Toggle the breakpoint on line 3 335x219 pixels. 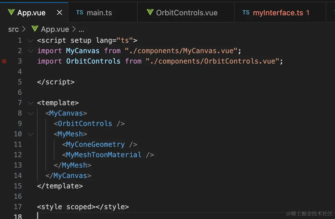coord(4,61)
